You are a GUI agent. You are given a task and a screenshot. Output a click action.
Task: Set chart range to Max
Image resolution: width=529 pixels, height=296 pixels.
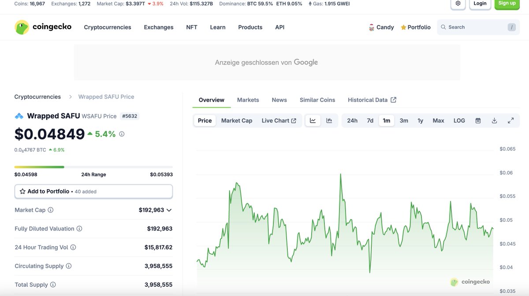[x=438, y=121]
